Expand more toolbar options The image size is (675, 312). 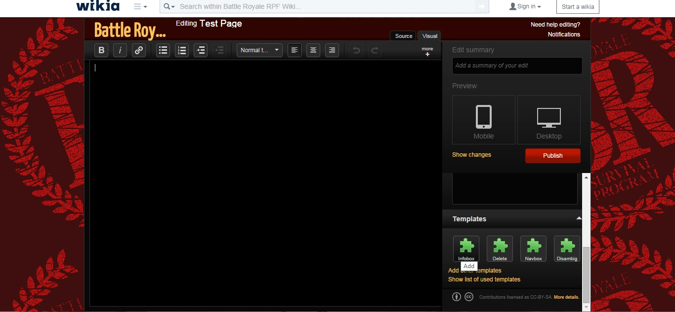click(x=427, y=51)
